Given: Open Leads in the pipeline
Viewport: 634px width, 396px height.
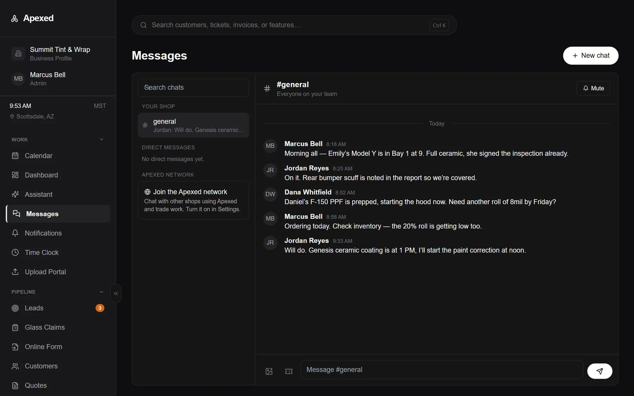Looking at the screenshot, I should pyautogui.click(x=58, y=308).
